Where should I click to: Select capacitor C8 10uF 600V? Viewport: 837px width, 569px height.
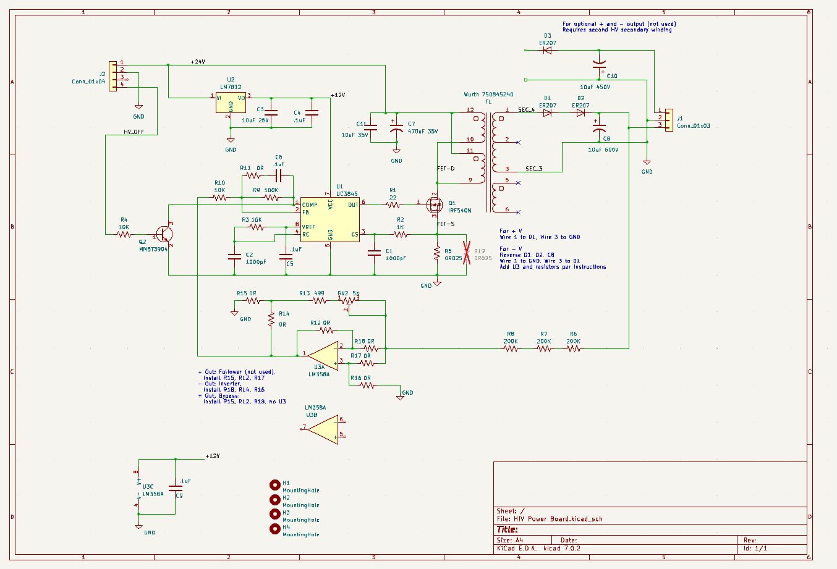[x=598, y=128]
